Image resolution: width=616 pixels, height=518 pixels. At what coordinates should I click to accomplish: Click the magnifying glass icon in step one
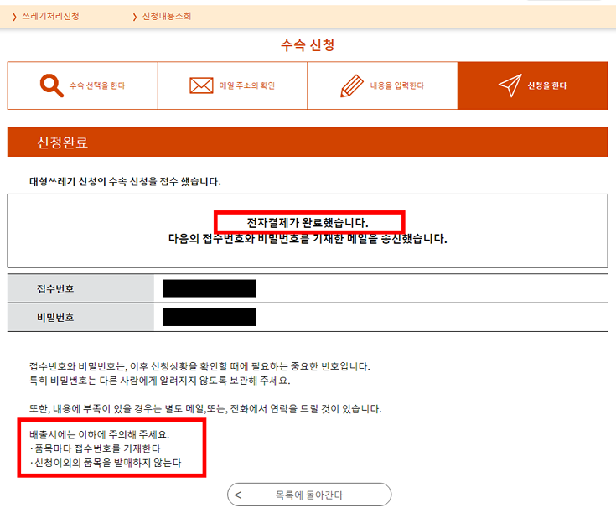point(51,85)
